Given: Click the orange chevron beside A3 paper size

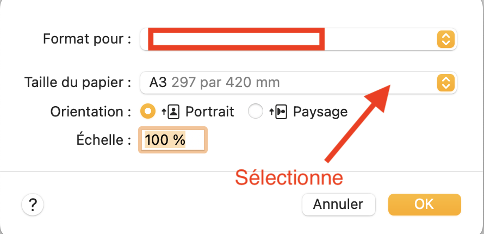Looking at the screenshot, I should pos(445,83).
